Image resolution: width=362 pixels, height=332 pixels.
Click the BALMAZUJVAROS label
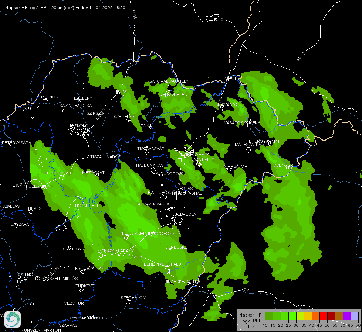(153, 204)
